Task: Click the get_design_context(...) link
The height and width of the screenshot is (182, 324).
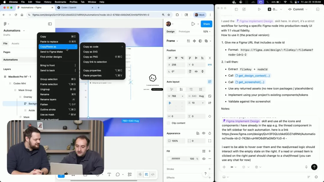Action: 252,76
